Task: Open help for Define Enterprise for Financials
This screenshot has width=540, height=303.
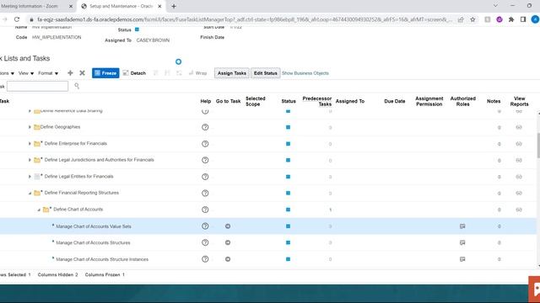Action: click(205, 144)
